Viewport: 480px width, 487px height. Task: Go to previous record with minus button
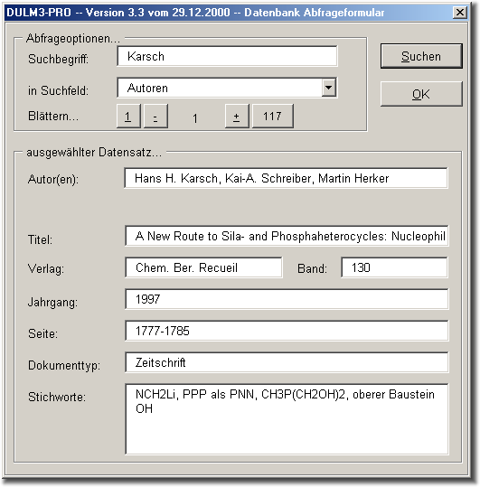pos(155,117)
